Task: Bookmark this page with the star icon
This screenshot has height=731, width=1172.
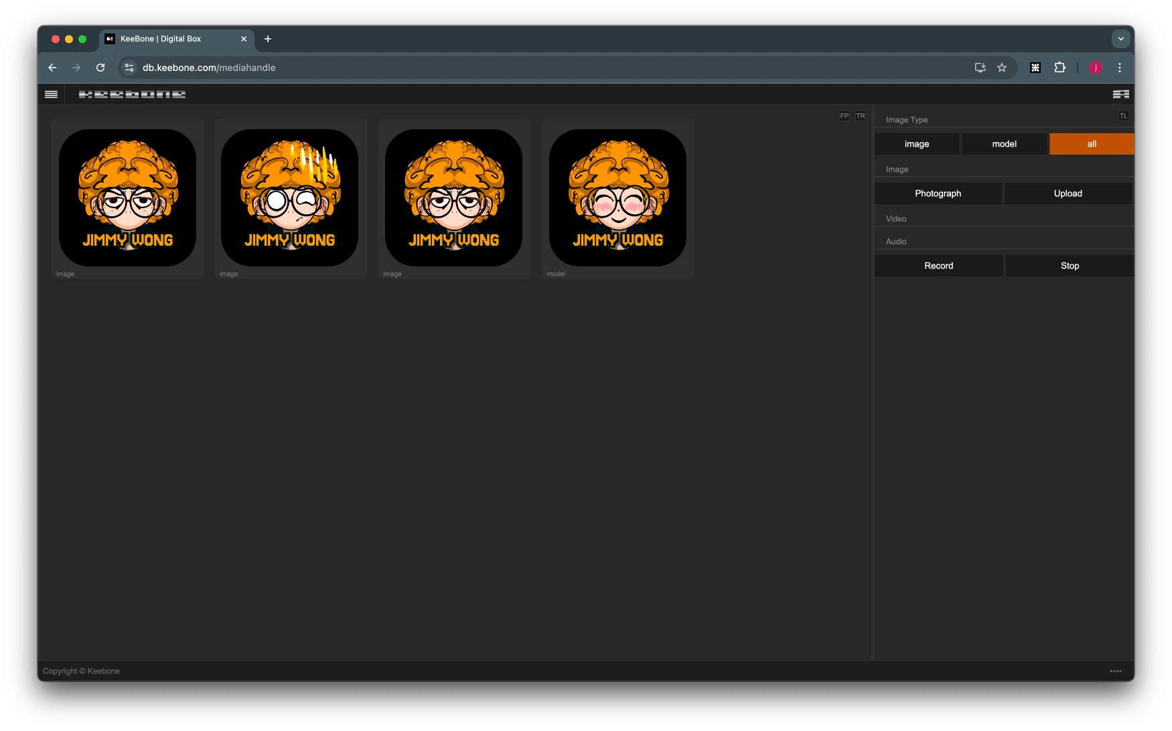Action: pyautogui.click(x=1002, y=68)
